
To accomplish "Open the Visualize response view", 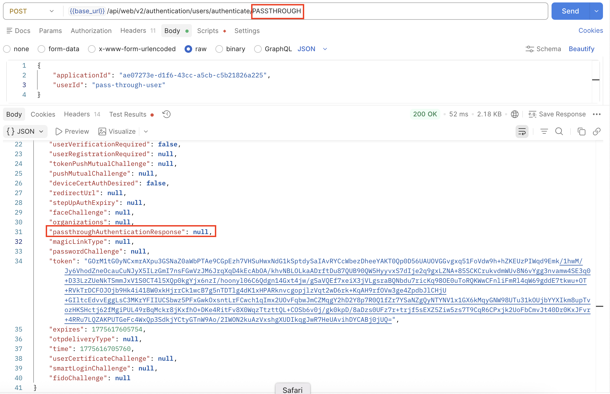I will pyautogui.click(x=117, y=132).
